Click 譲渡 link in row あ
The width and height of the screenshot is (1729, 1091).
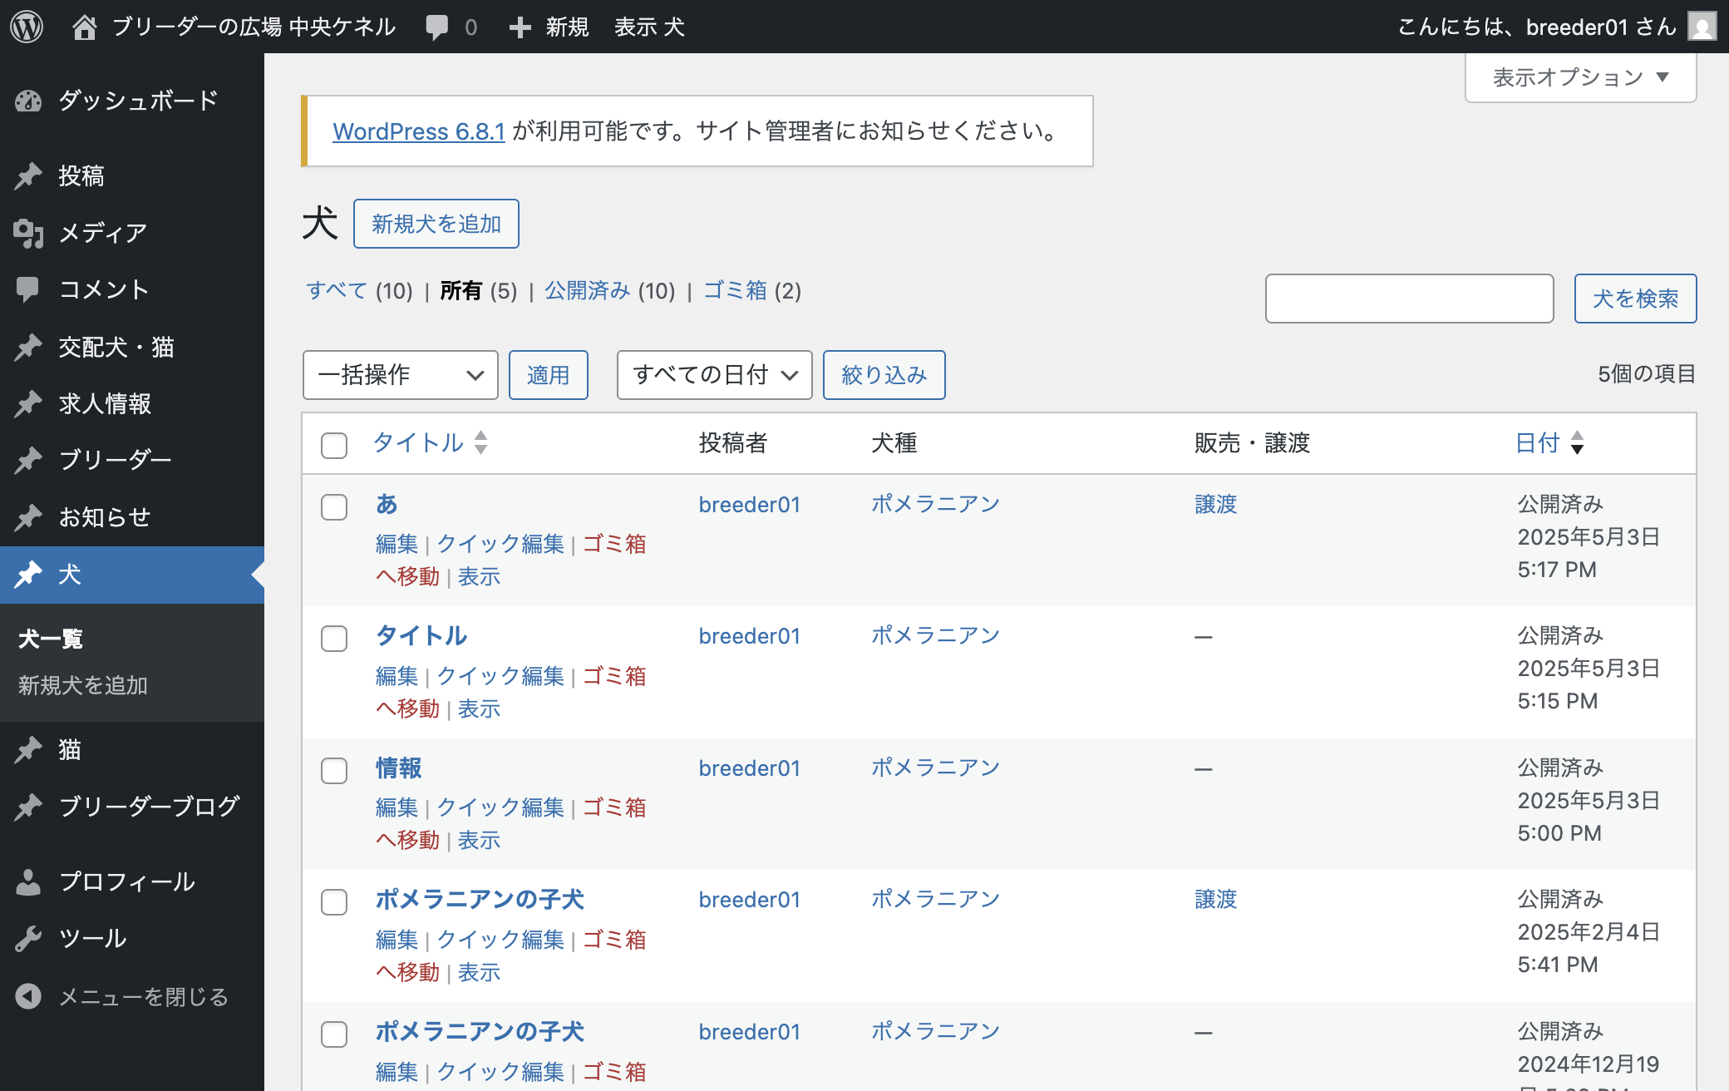1216,504
